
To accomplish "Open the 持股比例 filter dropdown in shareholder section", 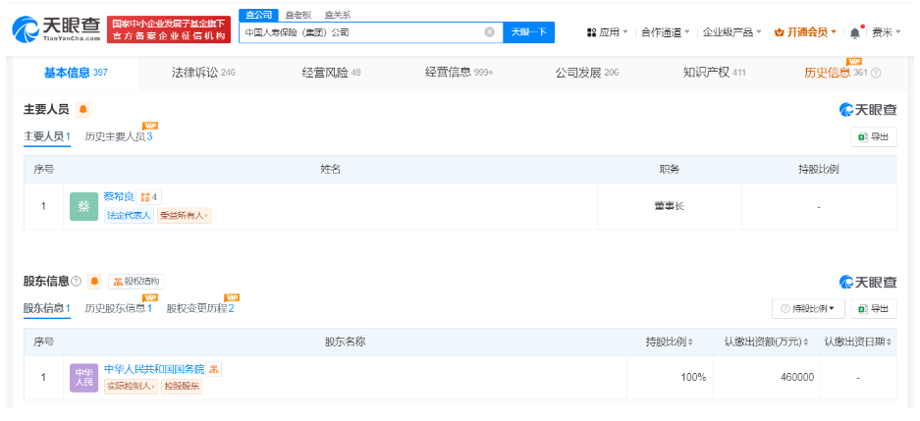I will pos(808,308).
